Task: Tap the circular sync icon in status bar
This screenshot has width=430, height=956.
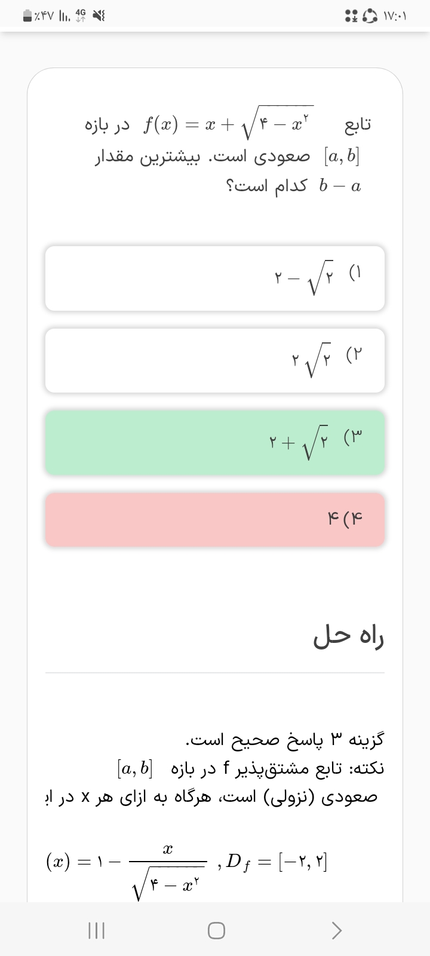Action: 370,17
